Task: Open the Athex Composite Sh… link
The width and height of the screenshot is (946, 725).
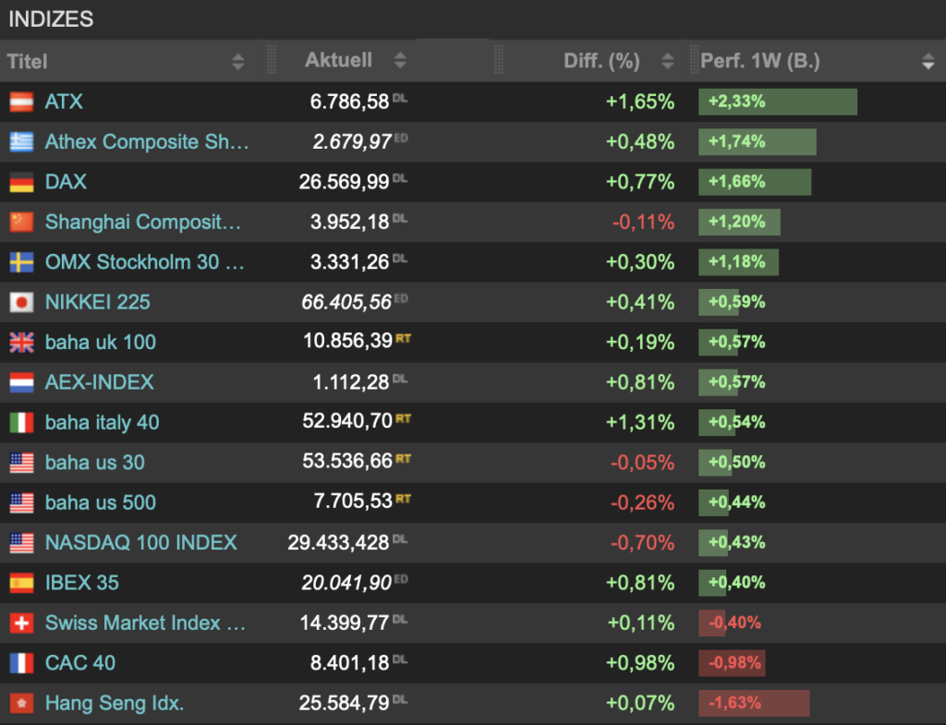Action: [147, 141]
